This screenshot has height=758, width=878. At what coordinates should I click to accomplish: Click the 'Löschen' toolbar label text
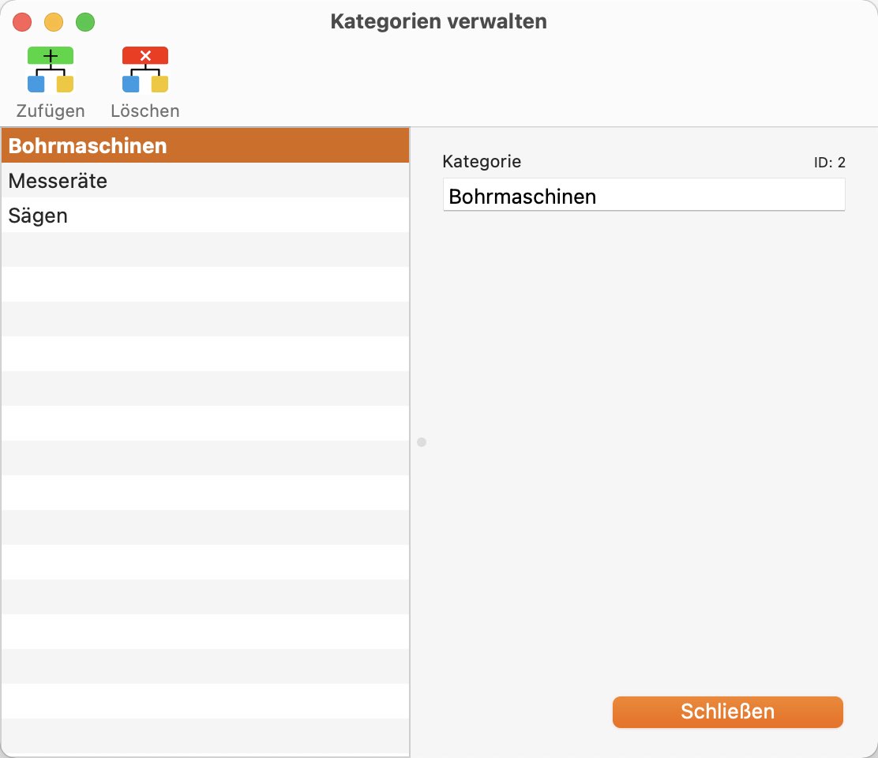pyautogui.click(x=145, y=111)
